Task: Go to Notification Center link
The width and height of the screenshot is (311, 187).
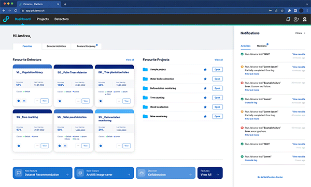Action: (270, 177)
